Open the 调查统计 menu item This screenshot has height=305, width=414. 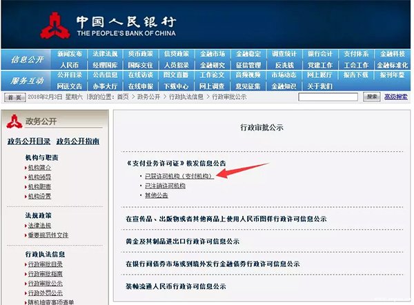[x=284, y=54]
